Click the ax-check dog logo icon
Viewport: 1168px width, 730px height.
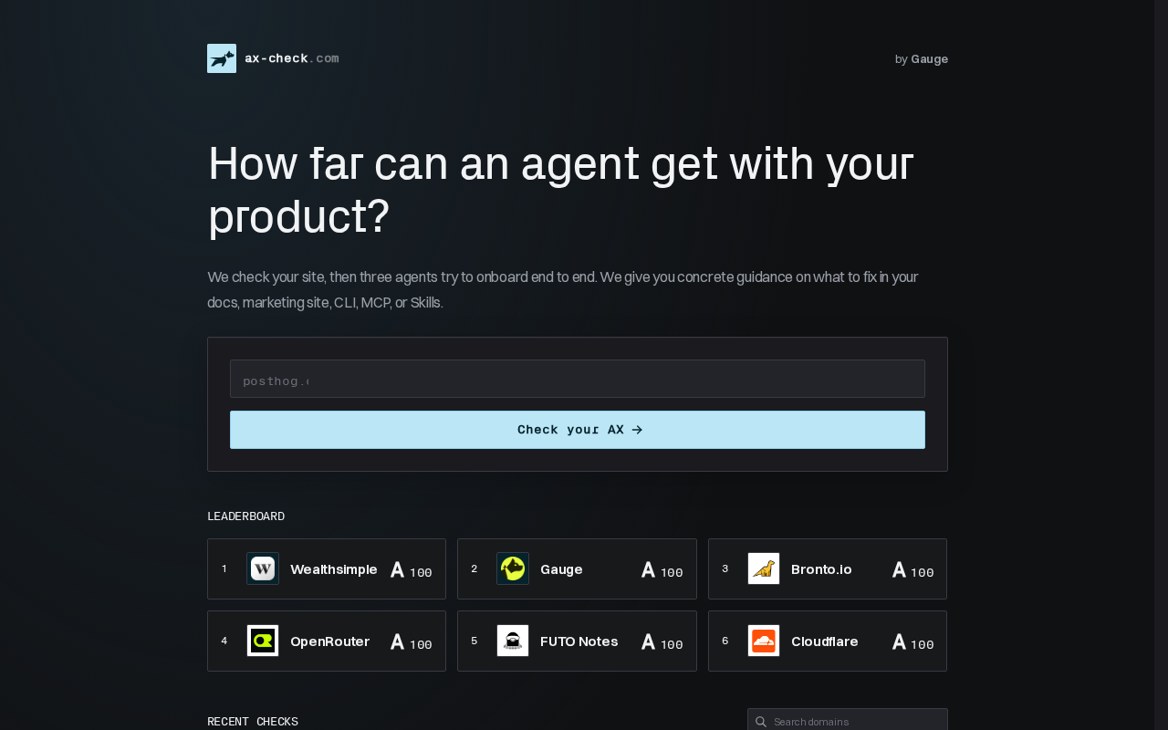222,58
